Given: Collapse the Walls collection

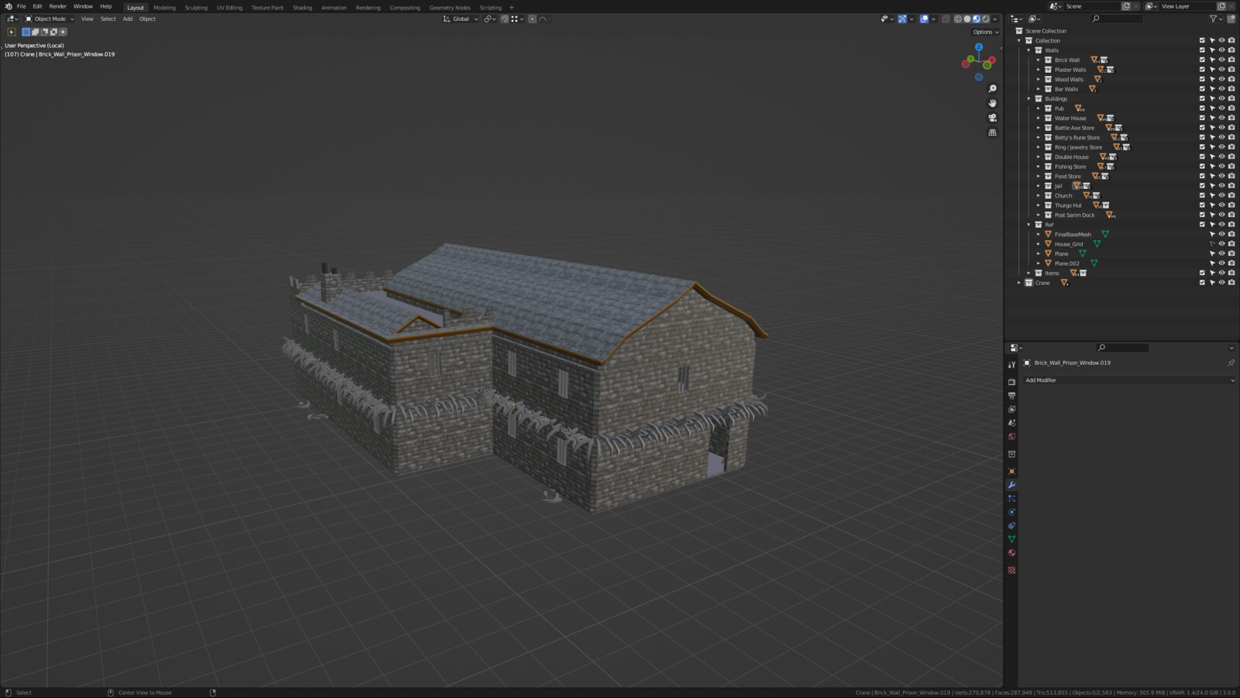Looking at the screenshot, I should point(1029,50).
